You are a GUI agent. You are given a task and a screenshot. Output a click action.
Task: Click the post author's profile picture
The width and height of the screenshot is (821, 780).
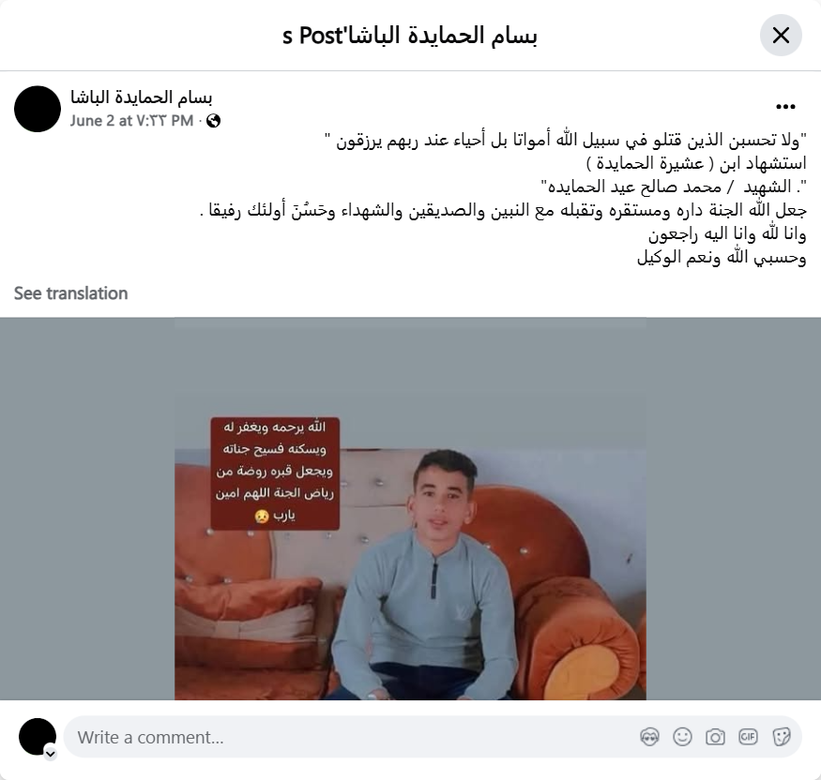[38, 109]
